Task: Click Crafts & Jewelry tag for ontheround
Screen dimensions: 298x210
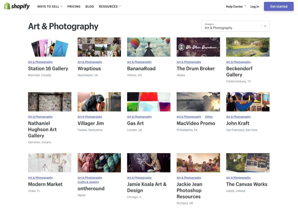Action: [x=88, y=182]
